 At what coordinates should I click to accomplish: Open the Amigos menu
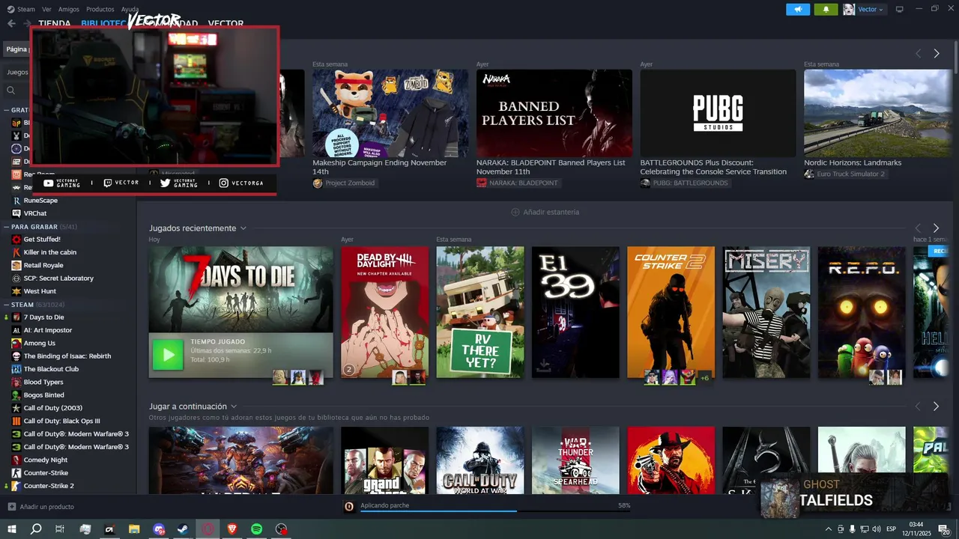tap(68, 9)
